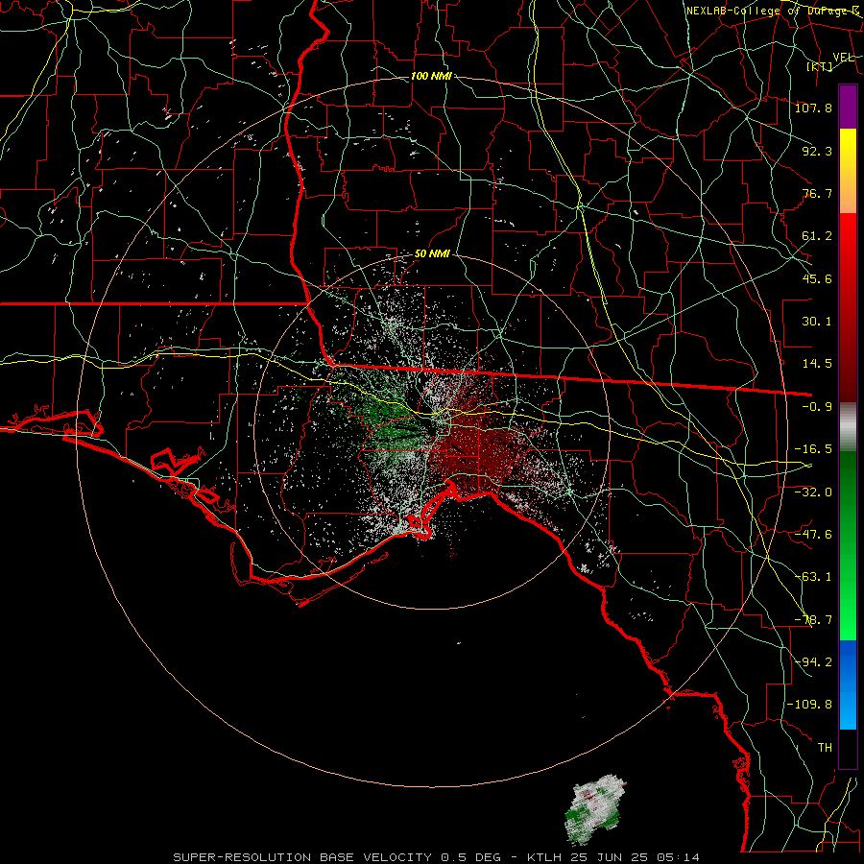864x864 pixels.
Task: Click the VEL legend title
Action: [x=844, y=58]
